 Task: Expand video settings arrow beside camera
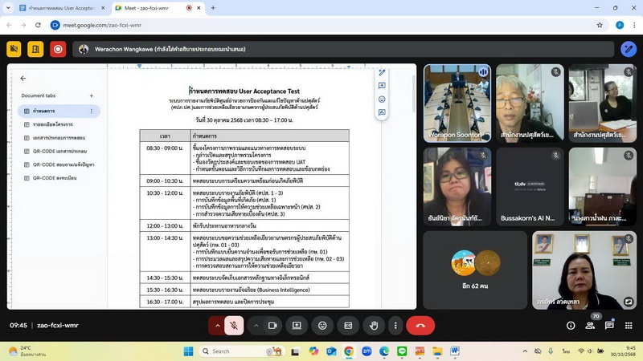point(256,325)
